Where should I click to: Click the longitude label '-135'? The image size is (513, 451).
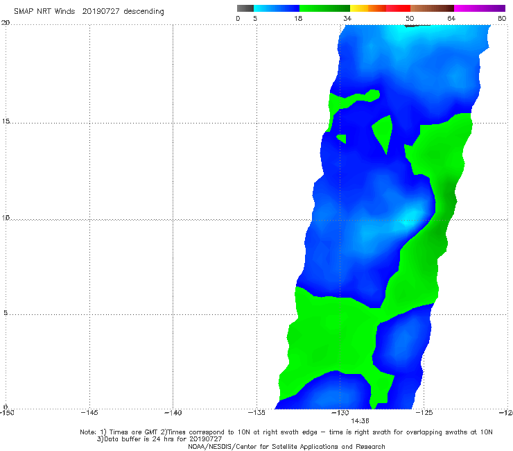256,413
